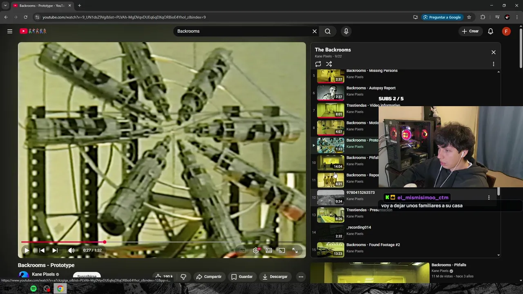Toggle theater mode in player

[269, 250]
